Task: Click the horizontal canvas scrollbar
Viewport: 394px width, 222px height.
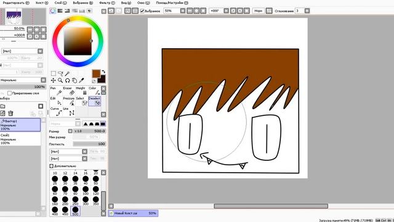Action: click(271, 206)
